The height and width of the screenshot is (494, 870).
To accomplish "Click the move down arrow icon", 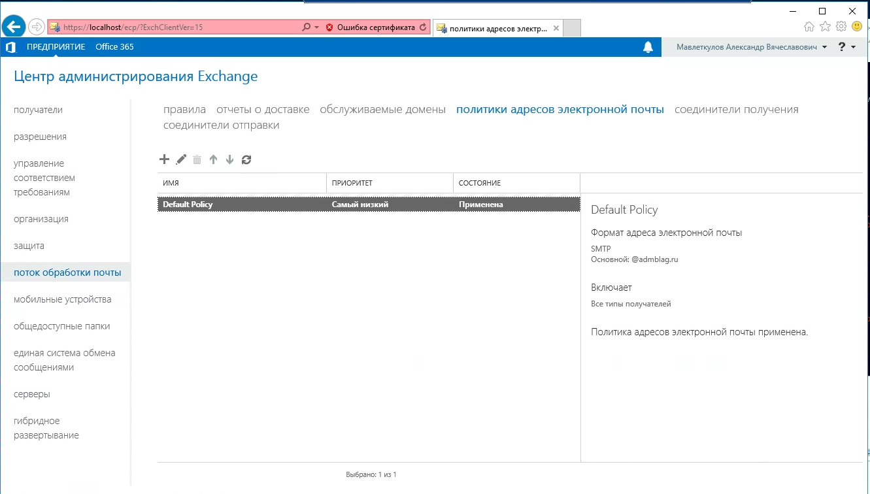I will (229, 159).
